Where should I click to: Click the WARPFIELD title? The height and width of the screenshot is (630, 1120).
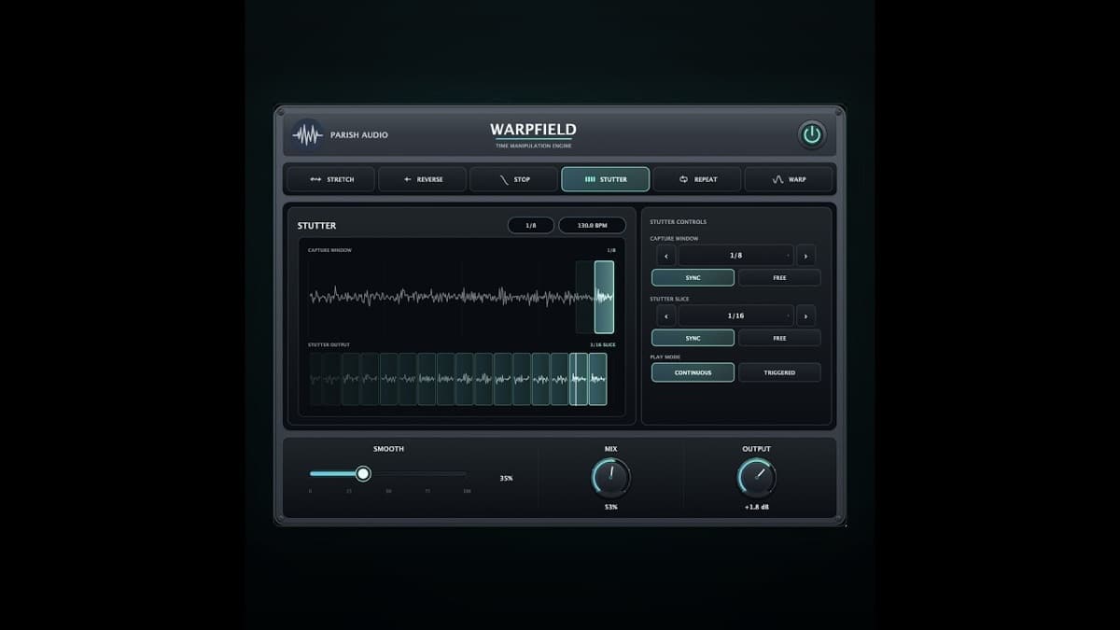coord(533,130)
